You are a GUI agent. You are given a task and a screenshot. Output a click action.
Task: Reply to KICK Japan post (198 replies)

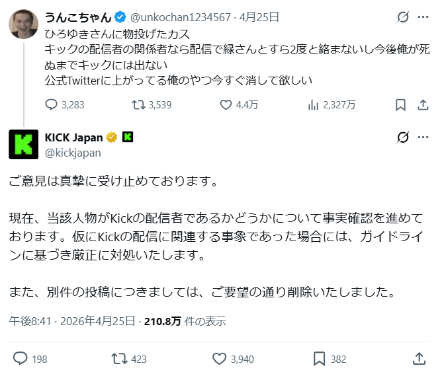click(x=21, y=358)
